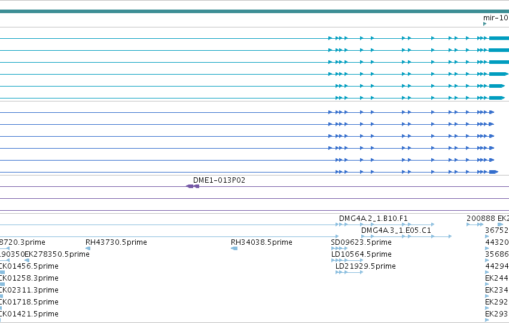Click the 35686 label
The image size is (509, 323).
coord(497,254)
